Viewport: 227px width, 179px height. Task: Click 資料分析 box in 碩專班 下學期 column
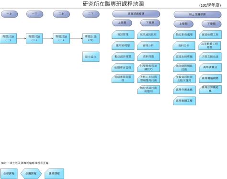coord(148,45)
